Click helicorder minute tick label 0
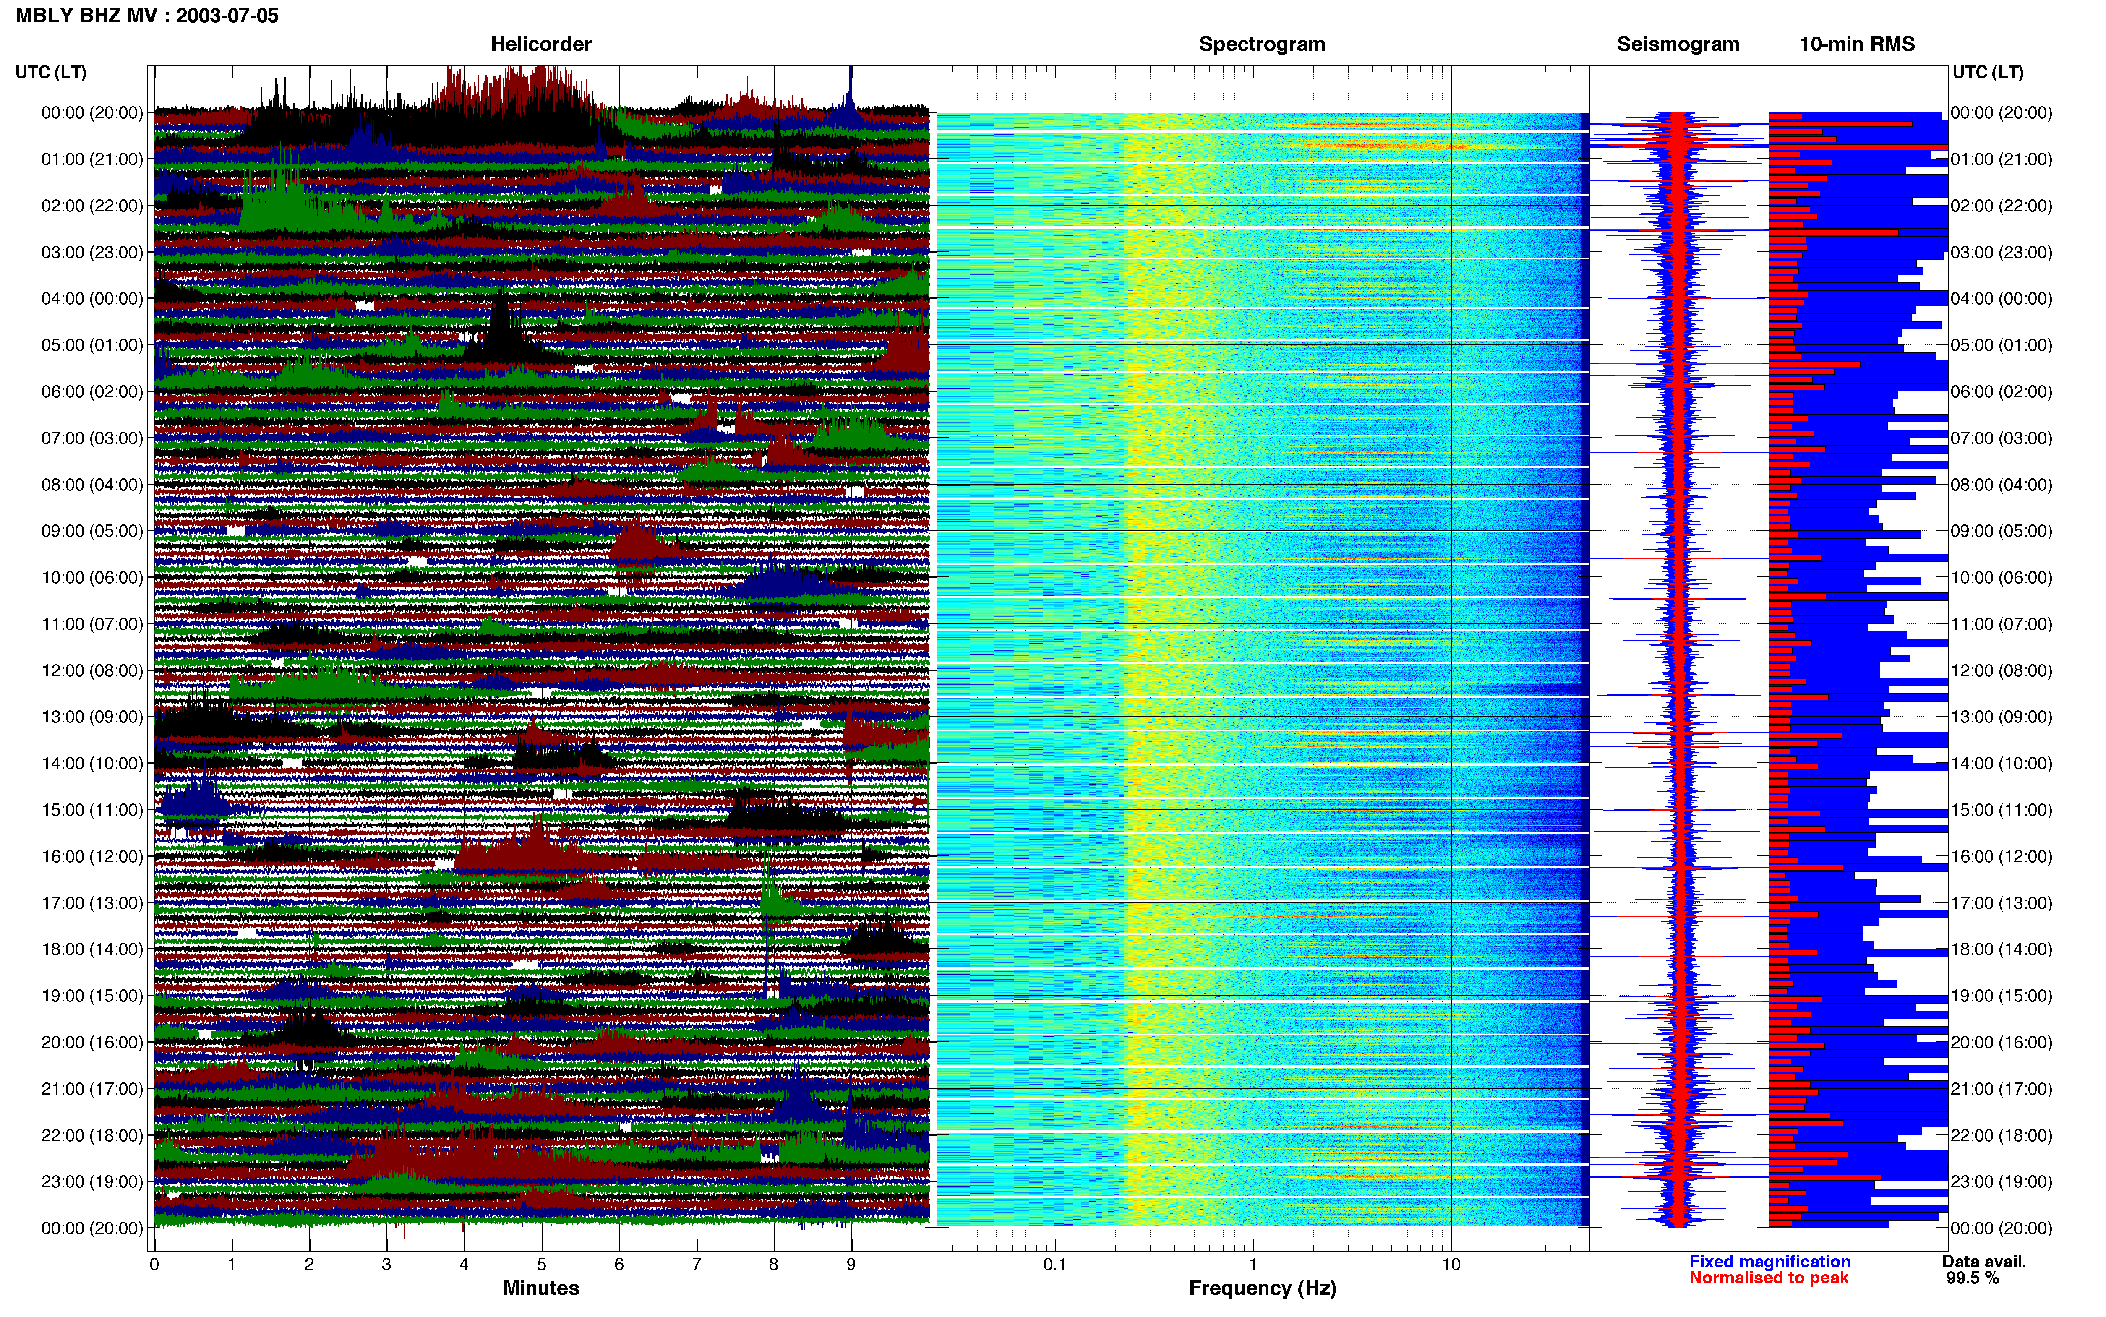2106x1317 pixels. [x=154, y=1264]
